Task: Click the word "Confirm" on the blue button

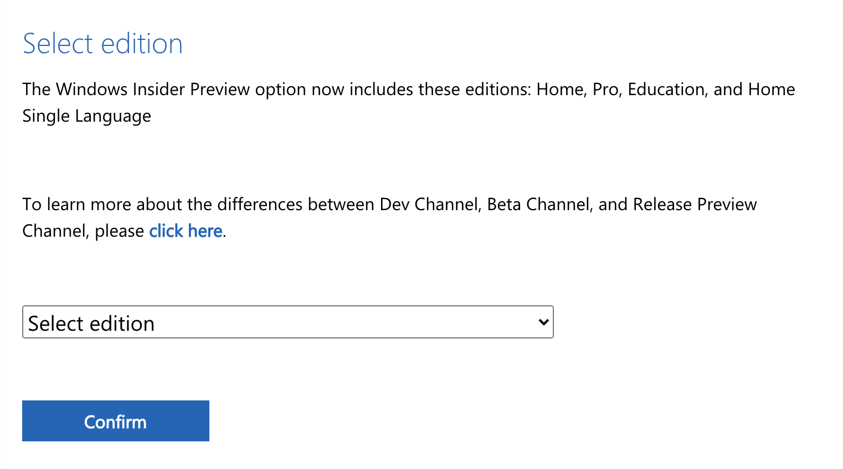Action: [x=115, y=422]
